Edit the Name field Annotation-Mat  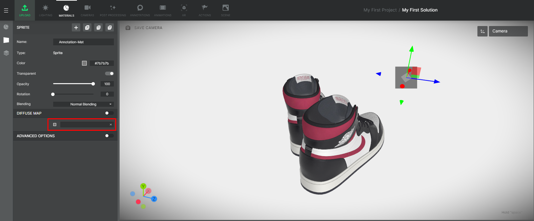83,42
